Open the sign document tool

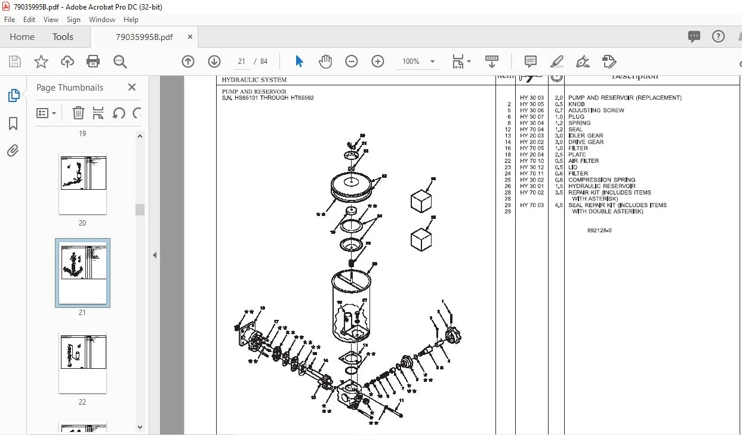click(583, 61)
